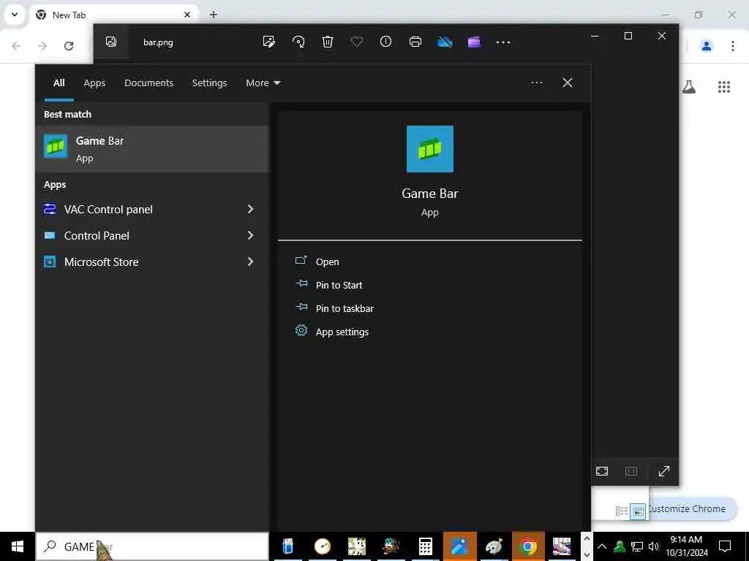
Task: Choose Pin to Start for Game Bar
Action: 339,285
